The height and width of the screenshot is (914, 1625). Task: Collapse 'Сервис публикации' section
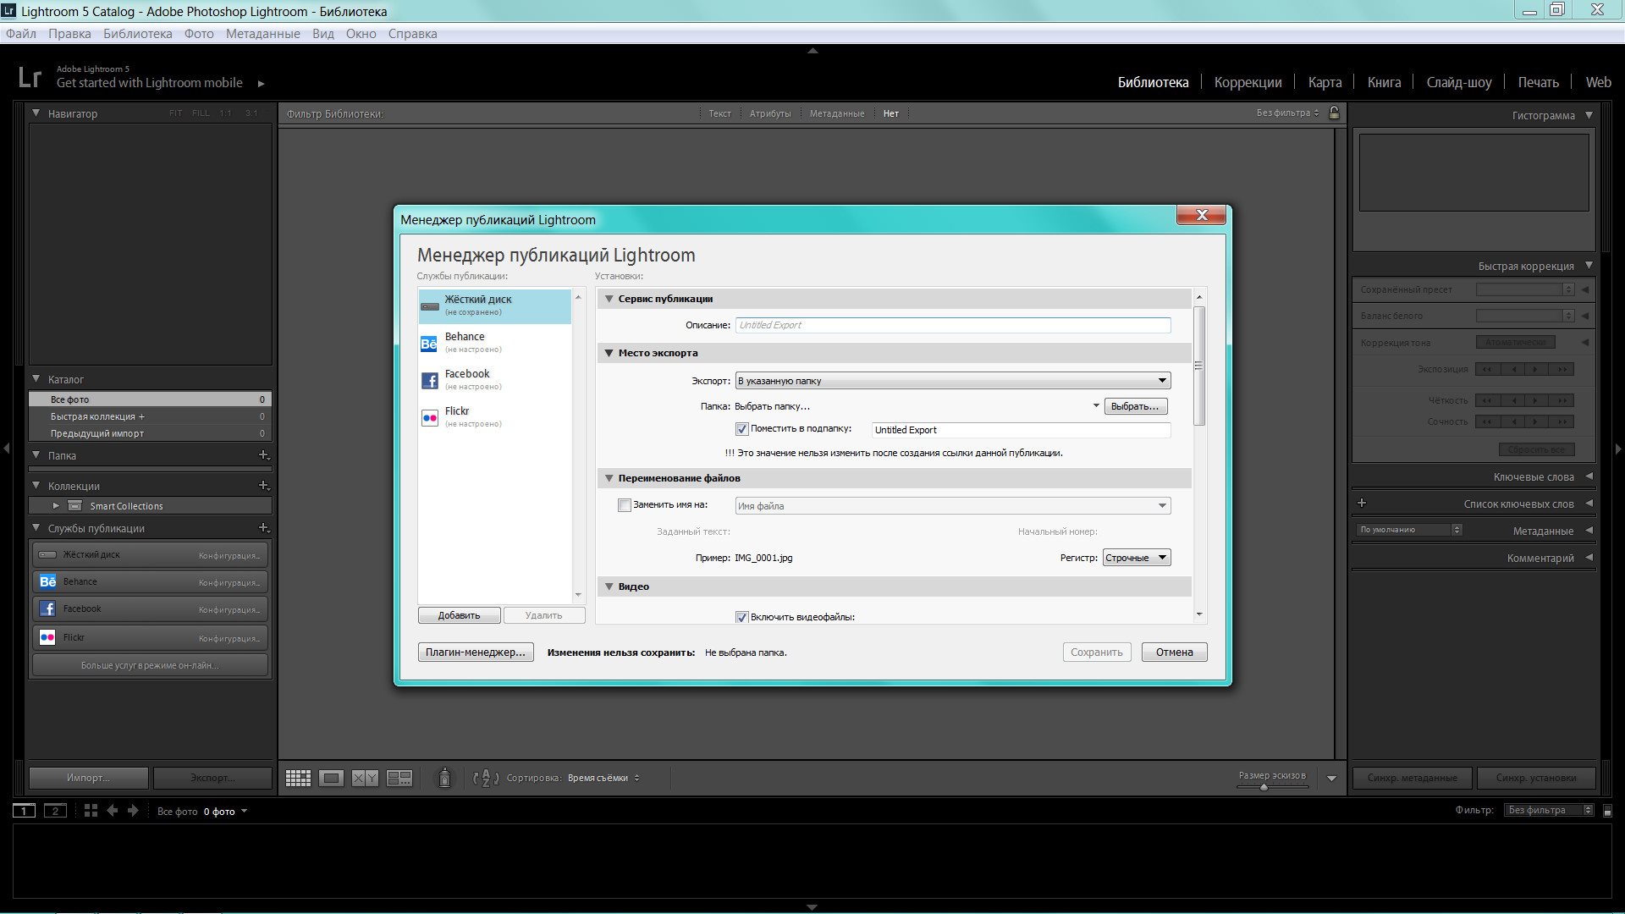(x=609, y=299)
